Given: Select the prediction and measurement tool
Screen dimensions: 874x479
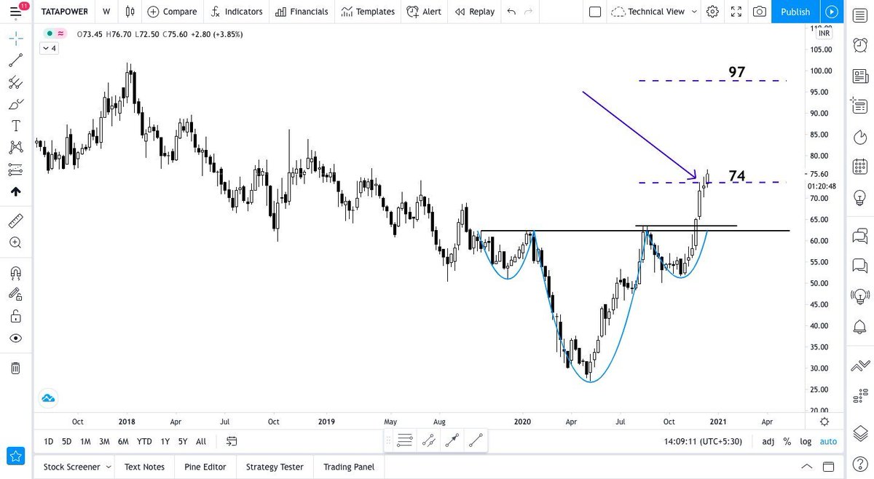Looking at the screenshot, I should (x=15, y=170).
